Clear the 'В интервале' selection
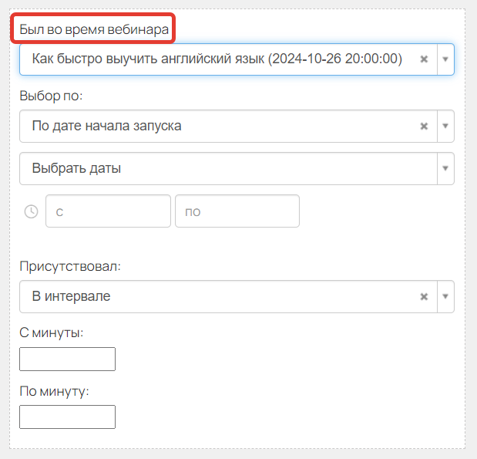Screen dimensions: 477x459 pos(424,296)
